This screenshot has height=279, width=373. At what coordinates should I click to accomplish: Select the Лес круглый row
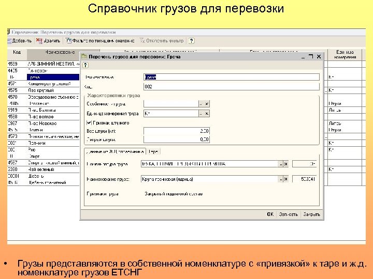(x=44, y=90)
